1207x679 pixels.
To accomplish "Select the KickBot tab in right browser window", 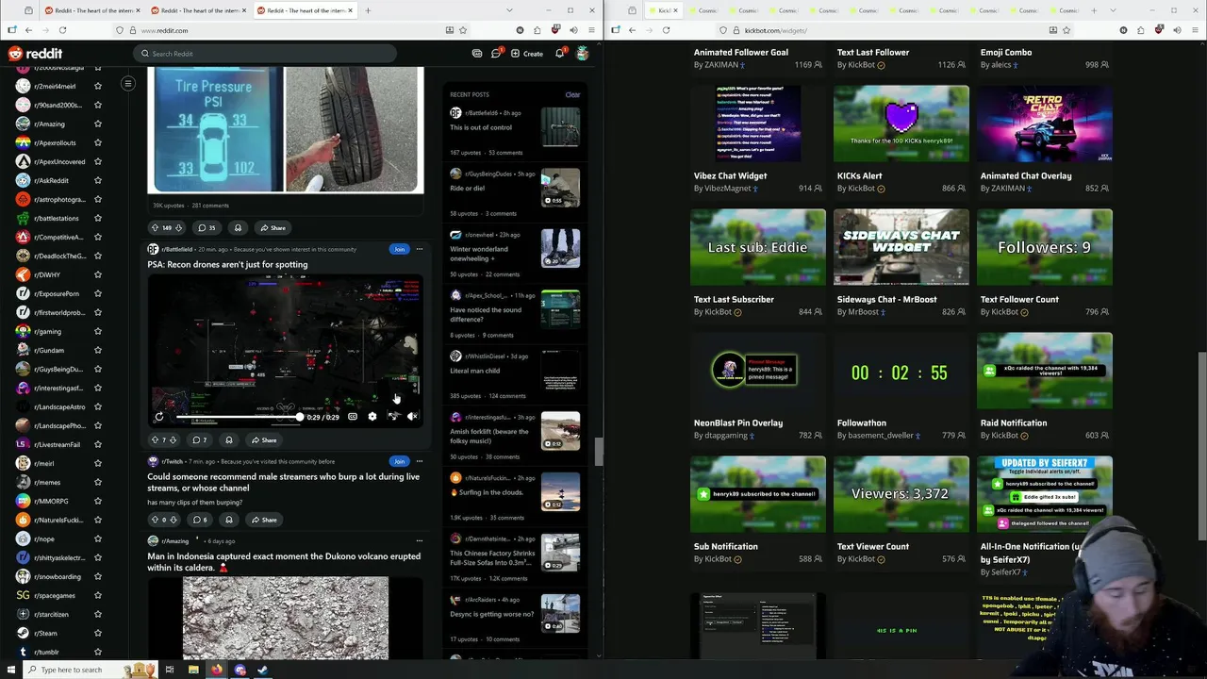I will coord(665,10).
